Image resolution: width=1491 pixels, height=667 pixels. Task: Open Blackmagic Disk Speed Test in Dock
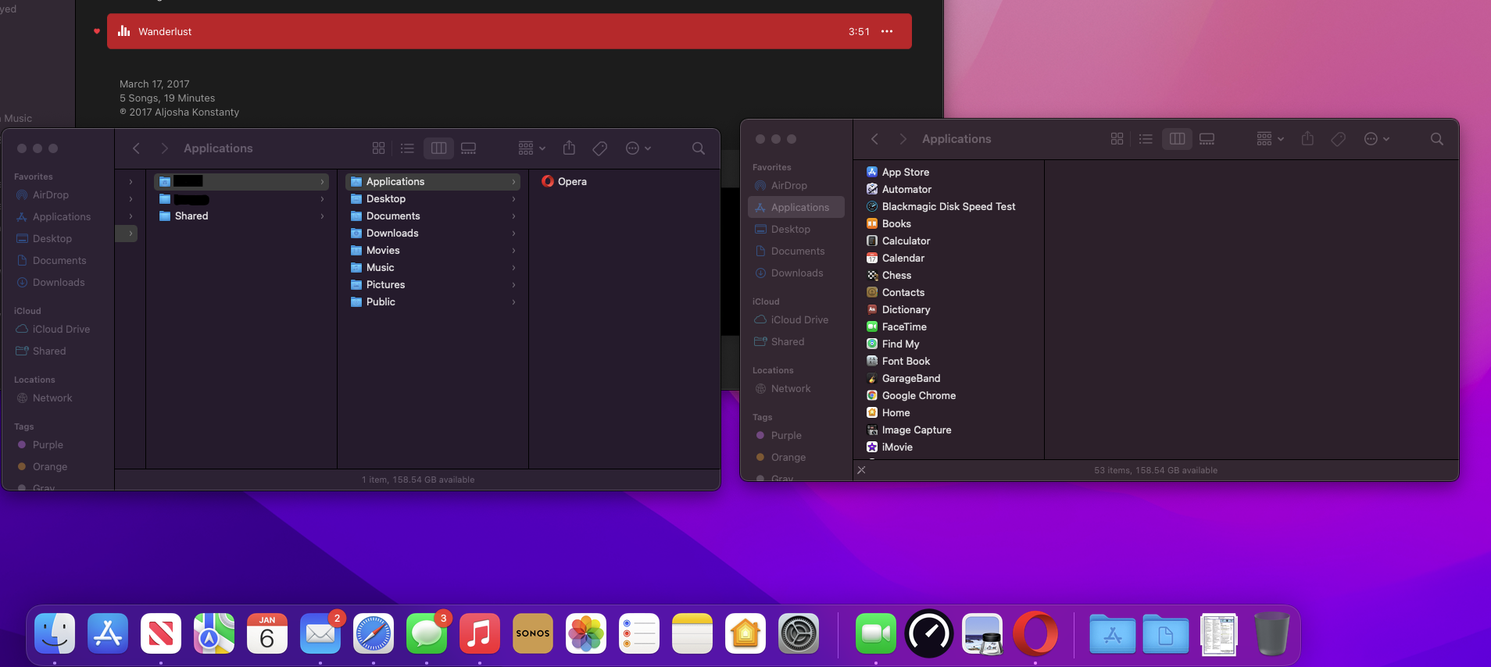pos(929,633)
